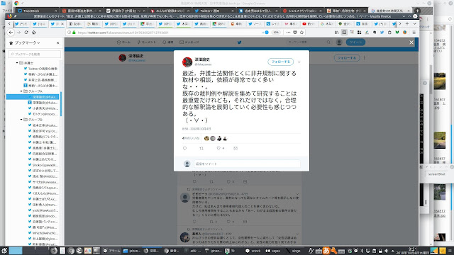Click the reply tweet input box
Image resolution: width=454 pixels, height=255 pixels.
[247, 164]
